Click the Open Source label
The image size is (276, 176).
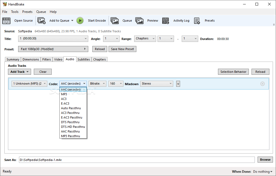[23, 21]
